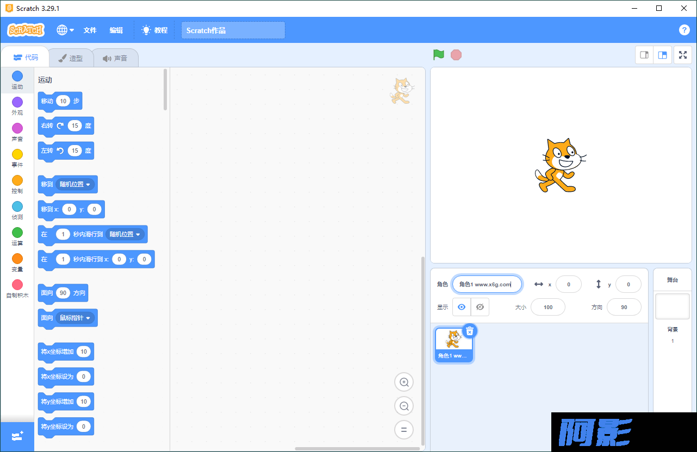Reset workspace zoom with equals button

(x=404, y=430)
